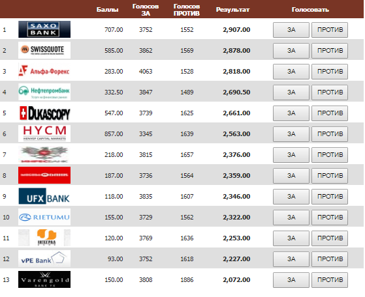Open the Varengold Bank FX logo
This screenshot has width=365, height=297.
point(44,279)
